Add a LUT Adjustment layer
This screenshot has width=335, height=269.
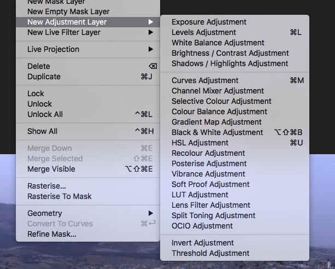click(234, 195)
